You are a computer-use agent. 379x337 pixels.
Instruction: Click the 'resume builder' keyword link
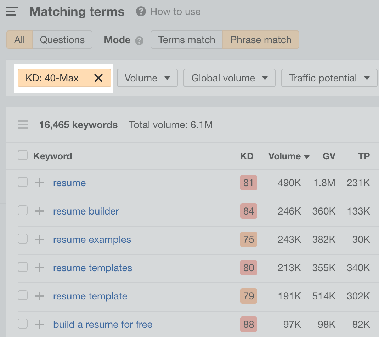(x=86, y=211)
